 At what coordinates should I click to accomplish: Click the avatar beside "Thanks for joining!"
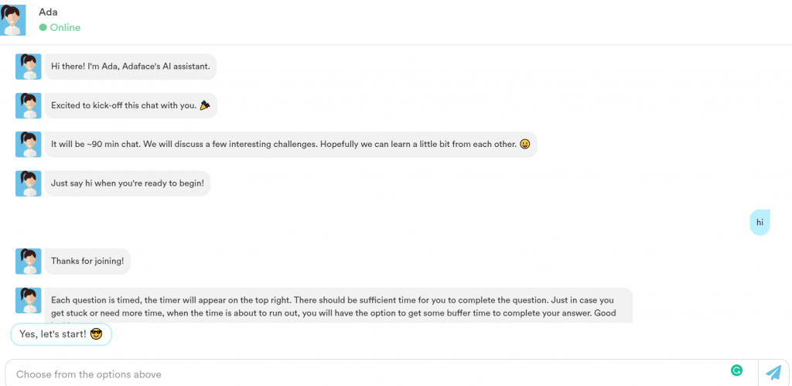[29, 261]
